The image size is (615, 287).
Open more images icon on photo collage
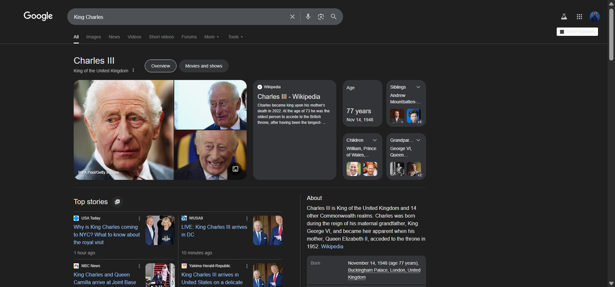pyautogui.click(x=235, y=169)
